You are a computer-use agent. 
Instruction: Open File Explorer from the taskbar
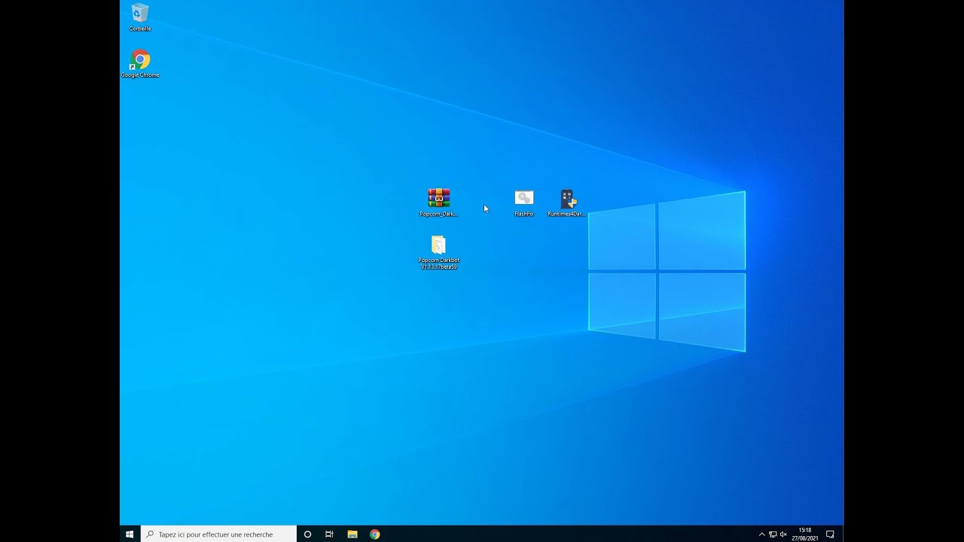(352, 534)
